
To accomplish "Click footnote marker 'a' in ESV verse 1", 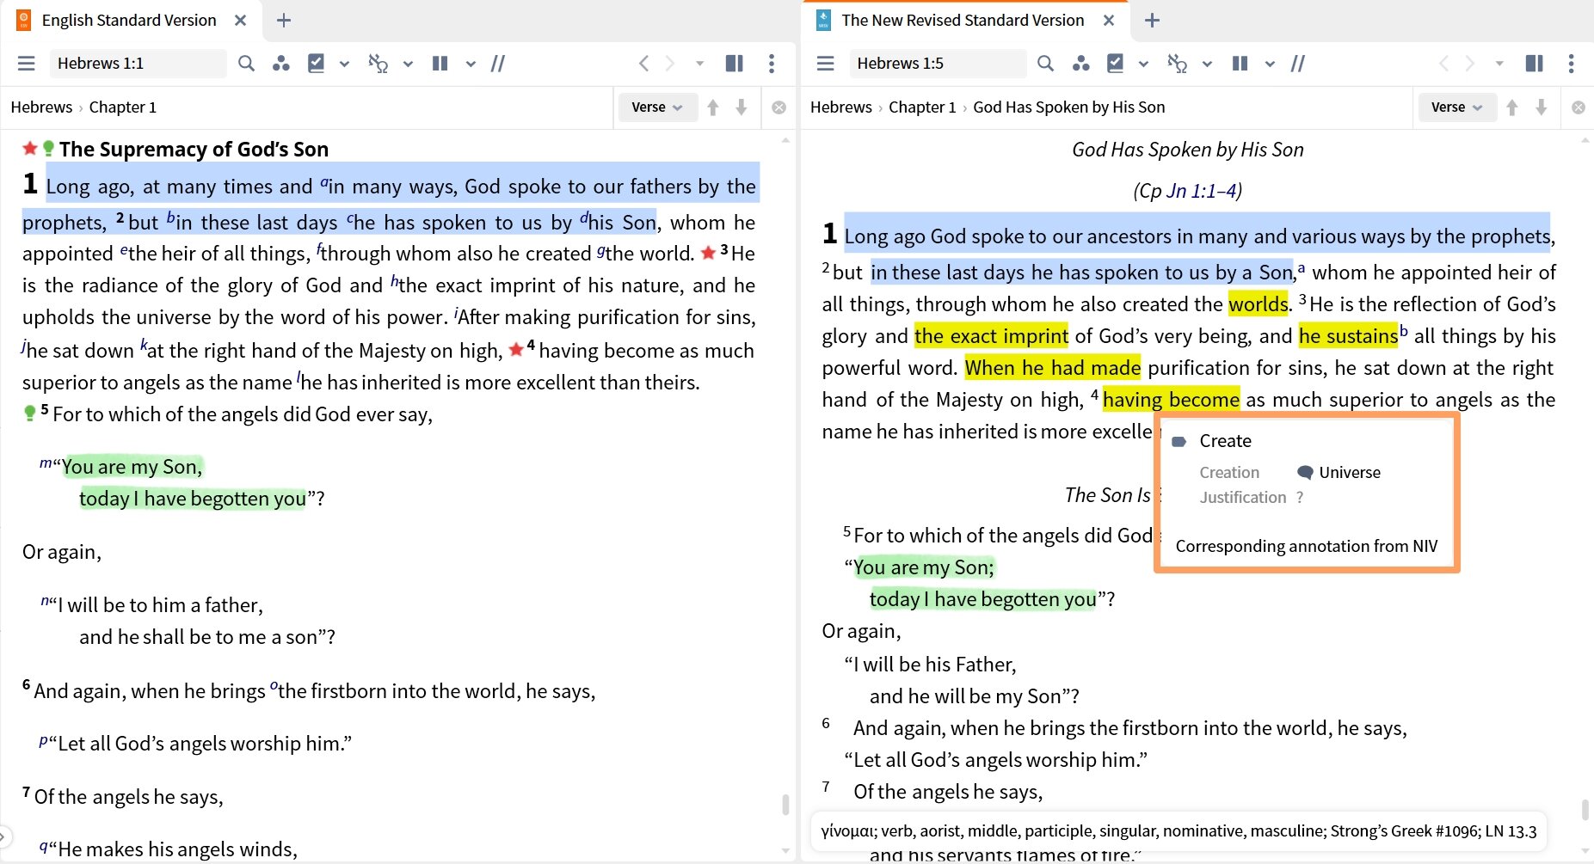I will coord(323,182).
